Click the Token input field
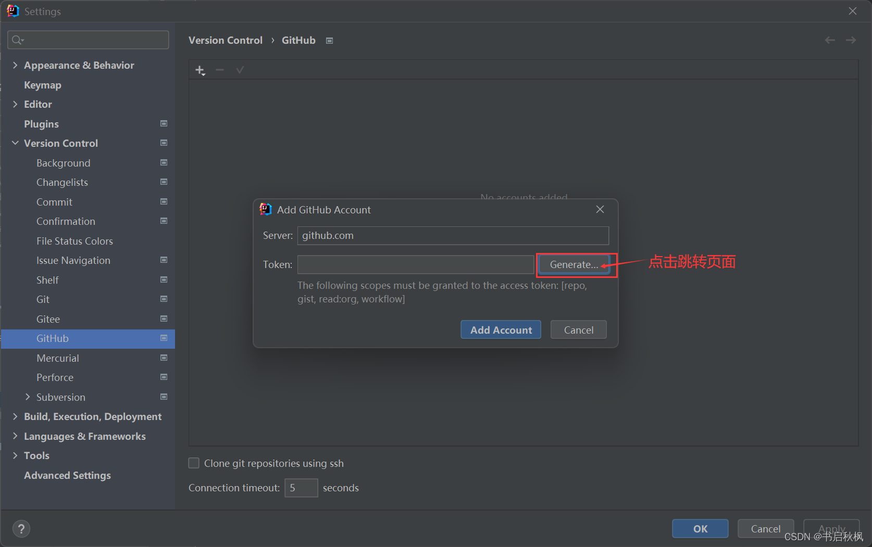 coord(414,264)
